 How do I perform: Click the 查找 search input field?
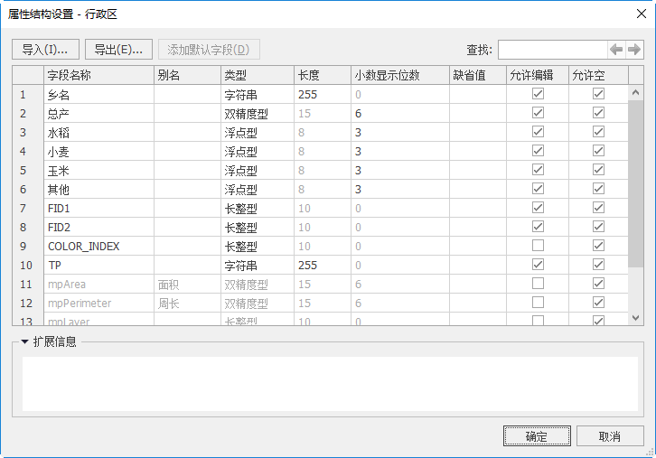[551, 50]
